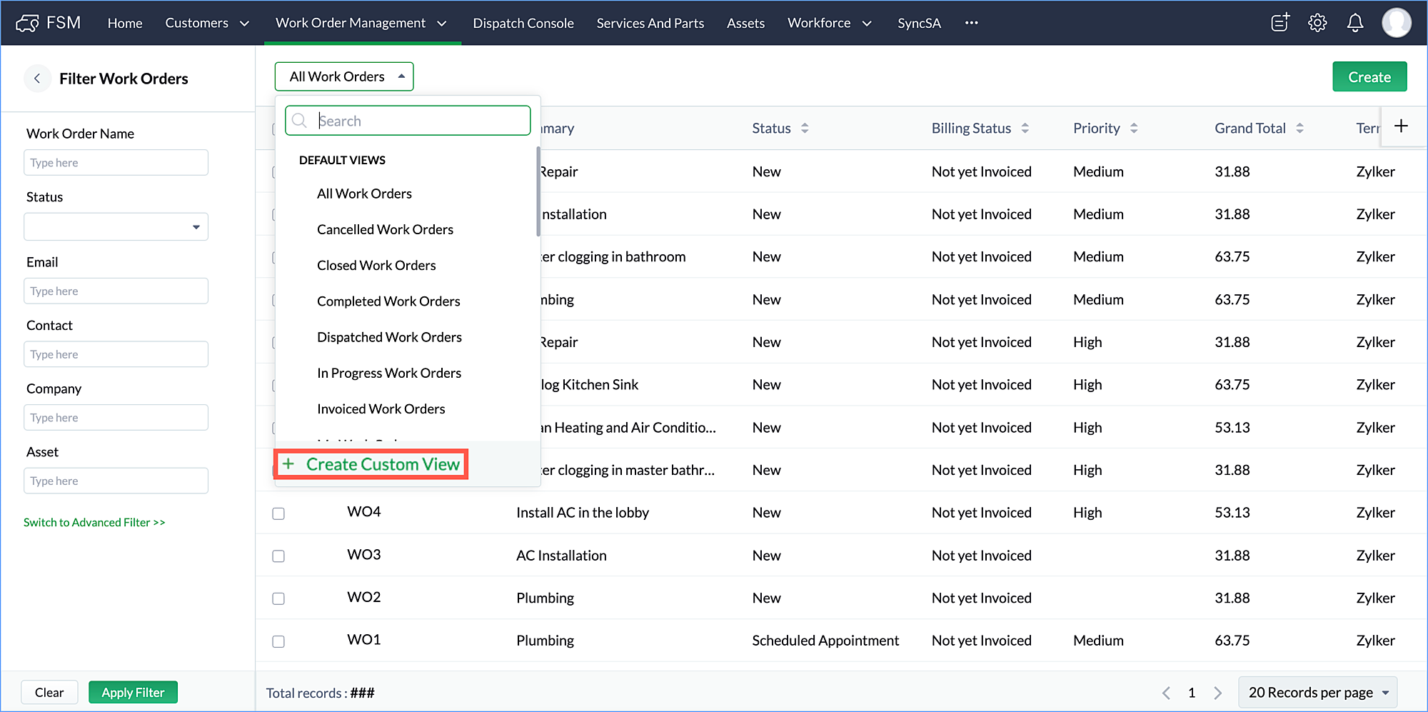Click the FSM logo icon
This screenshot has height=712, width=1428.
tap(27, 23)
